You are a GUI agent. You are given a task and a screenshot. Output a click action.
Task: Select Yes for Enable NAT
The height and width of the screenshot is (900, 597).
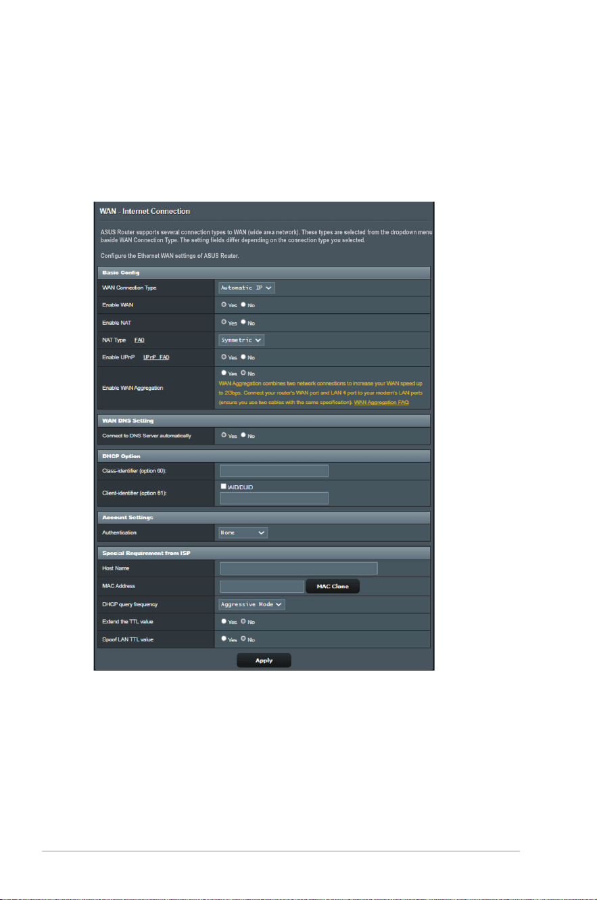click(x=223, y=322)
